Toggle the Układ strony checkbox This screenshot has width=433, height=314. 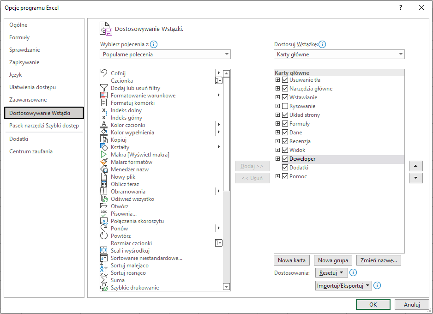285,115
